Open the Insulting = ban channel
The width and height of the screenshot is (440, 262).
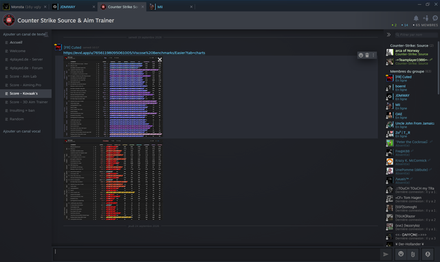tap(26, 111)
